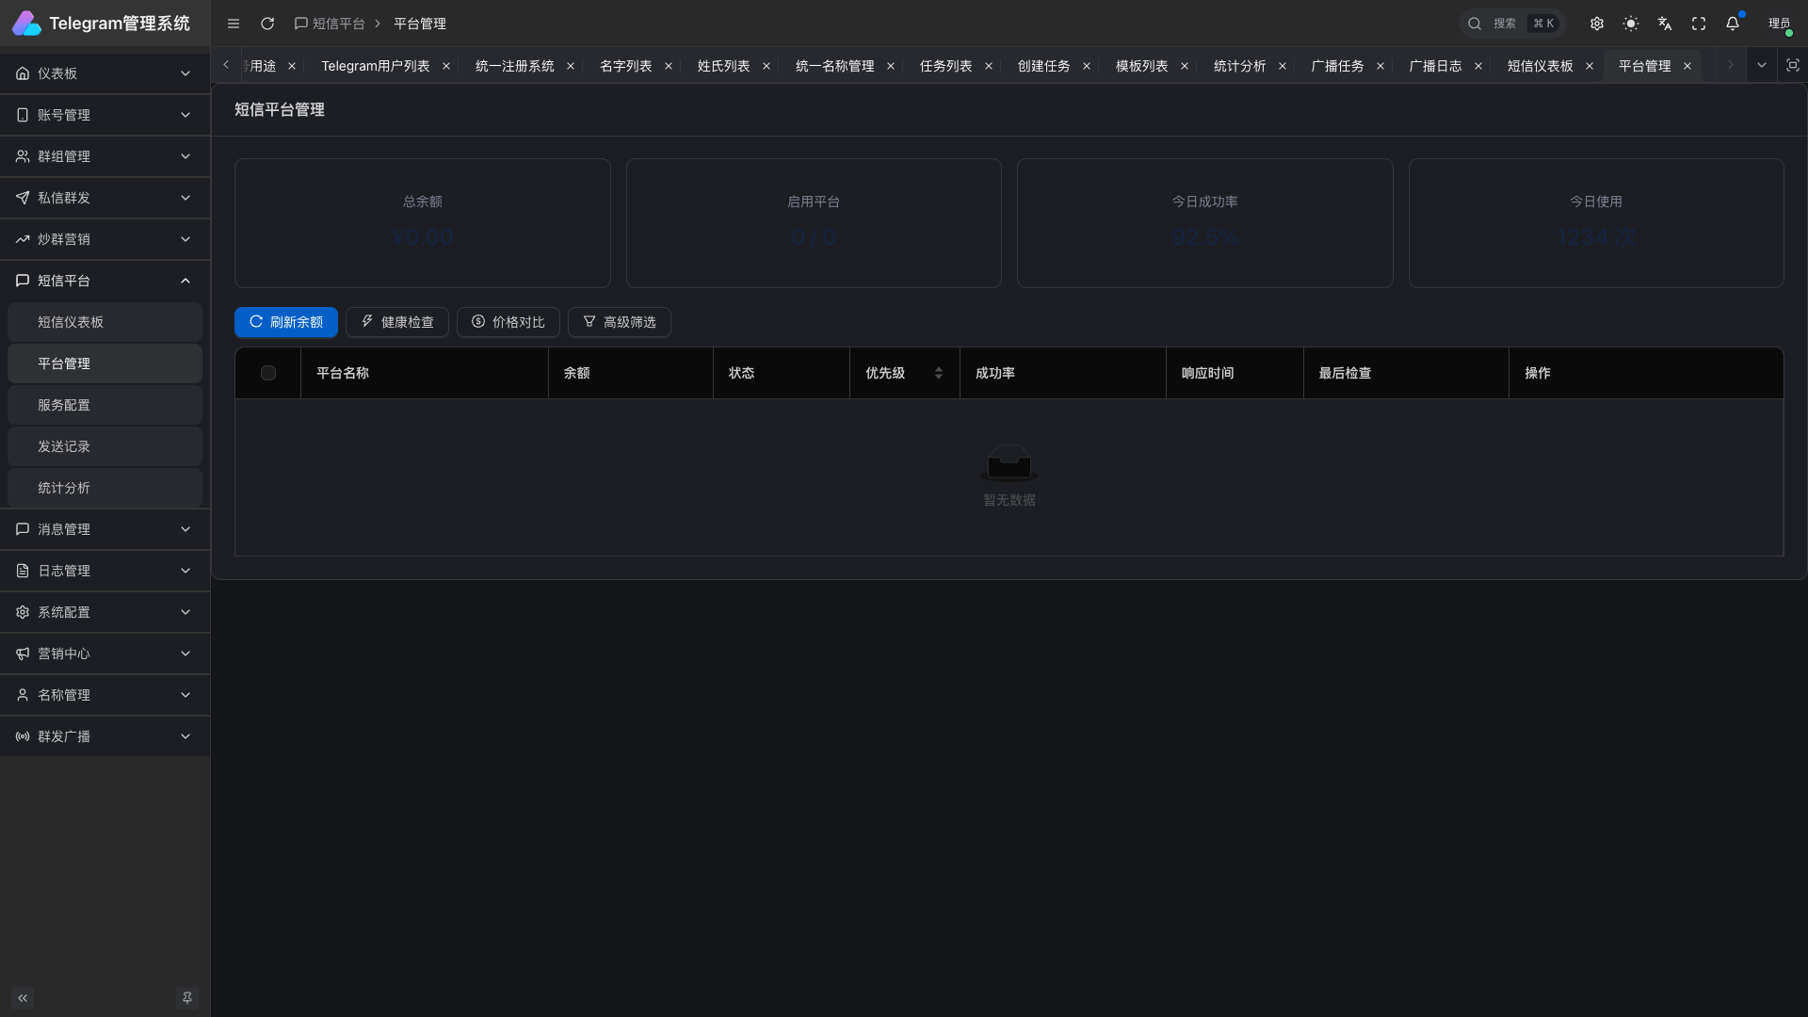Click the 刷新余额 button
1808x1017 pixels.
pos(286,322)
